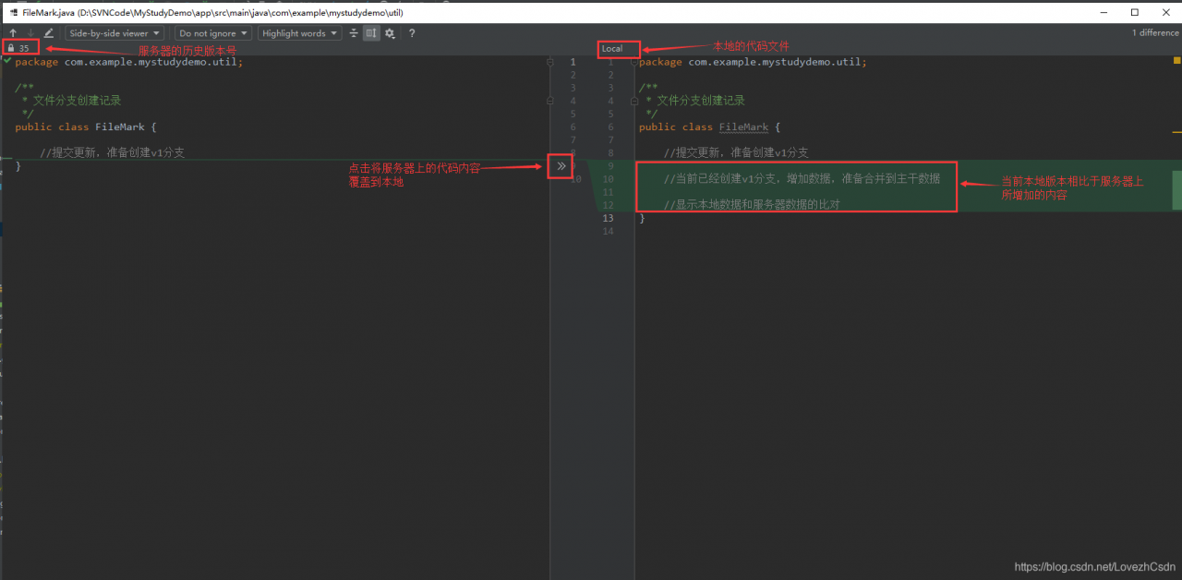Viewport: 1182px width, 580px height.
Task: Click '//提交更新，准备创建v1分支' comment in left pane
Action: point(113,152)
